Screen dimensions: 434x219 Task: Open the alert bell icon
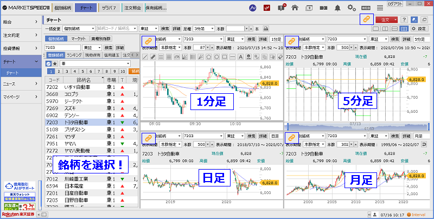337,8
